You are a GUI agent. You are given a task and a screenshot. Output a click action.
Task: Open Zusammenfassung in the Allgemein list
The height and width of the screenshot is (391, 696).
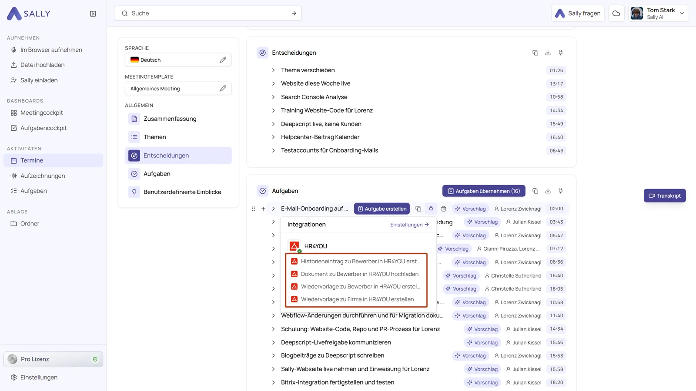(x=178, y=119)
